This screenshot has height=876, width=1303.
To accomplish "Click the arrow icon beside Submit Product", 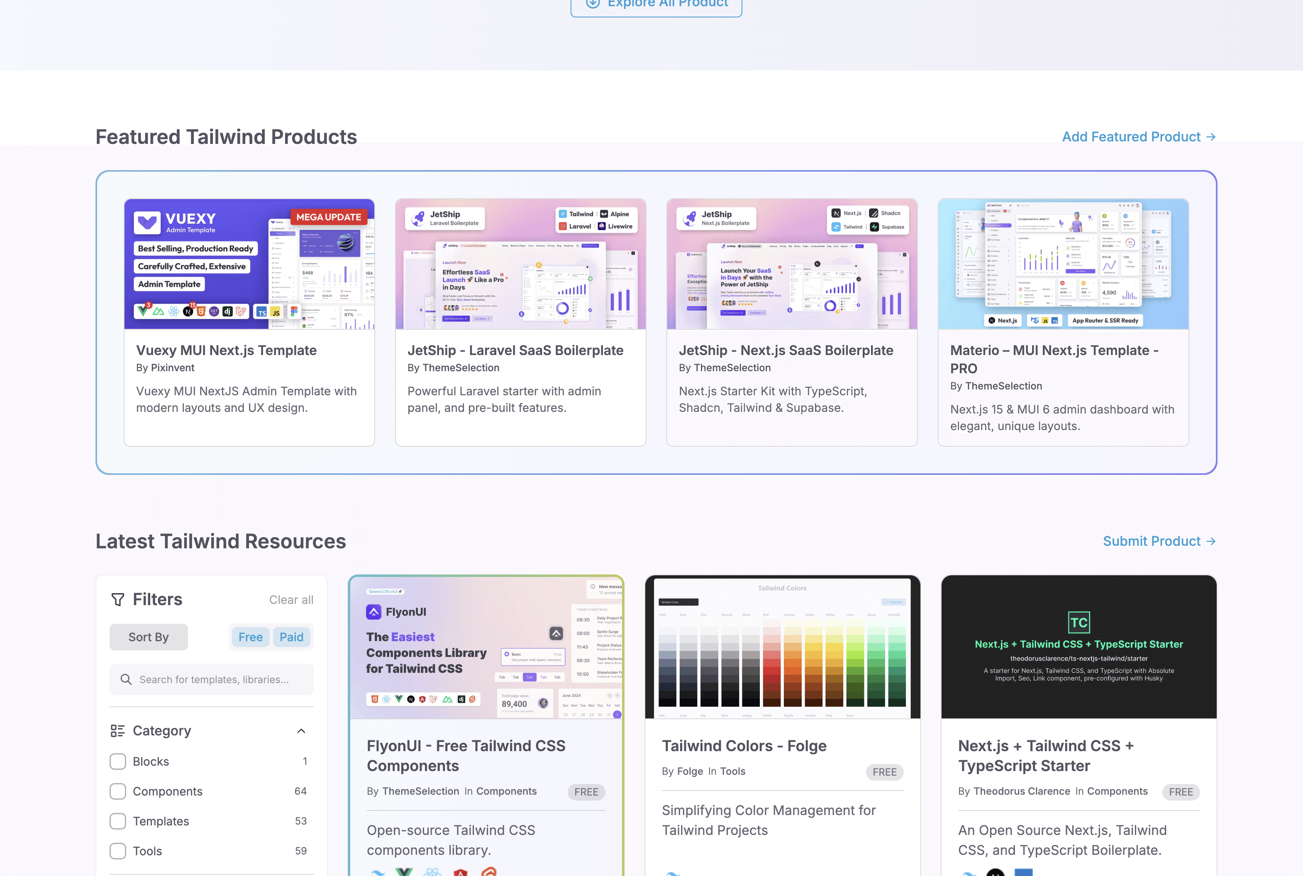I will (x=1211, y=541).
